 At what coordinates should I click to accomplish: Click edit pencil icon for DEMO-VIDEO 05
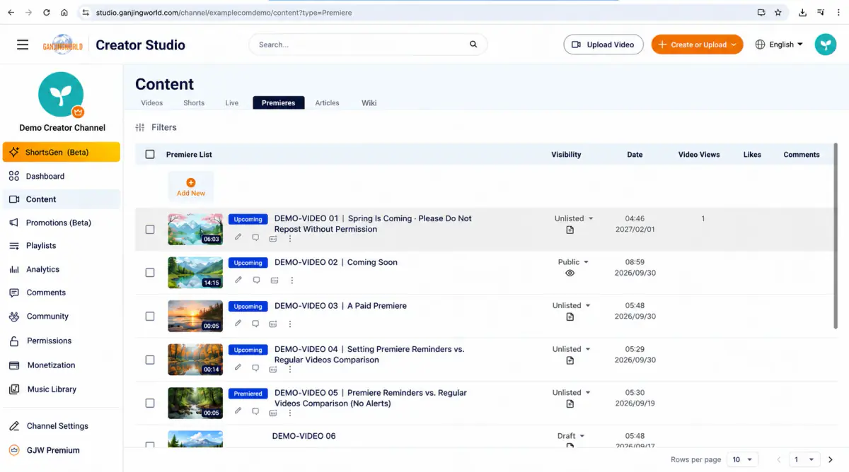[238, 411]
